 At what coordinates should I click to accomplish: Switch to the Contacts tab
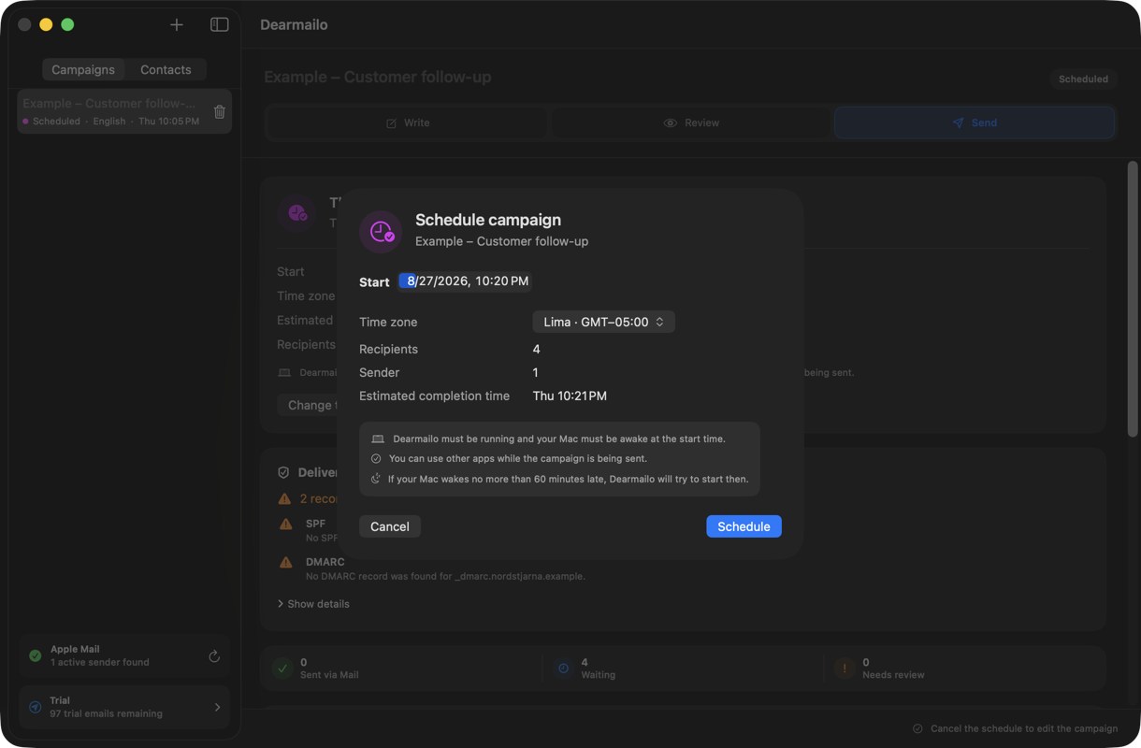pos(166,70)
